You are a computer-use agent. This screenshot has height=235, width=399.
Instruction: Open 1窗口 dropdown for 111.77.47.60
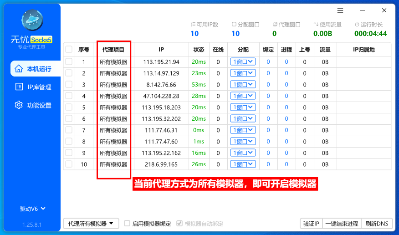coord(243,141)
